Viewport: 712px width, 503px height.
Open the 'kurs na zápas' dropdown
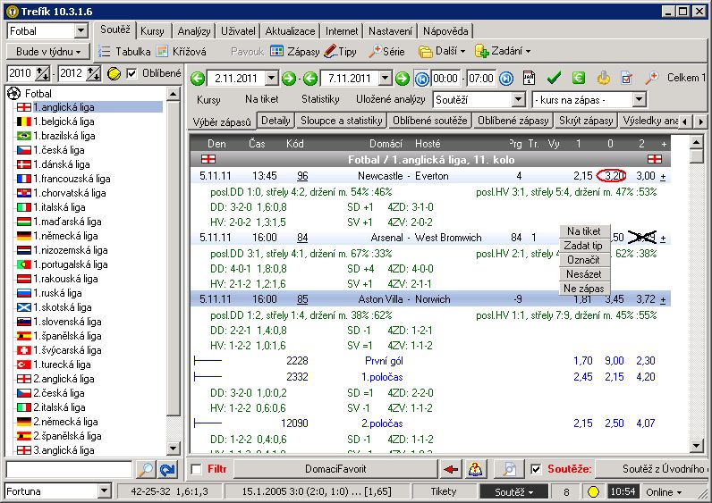639,100
